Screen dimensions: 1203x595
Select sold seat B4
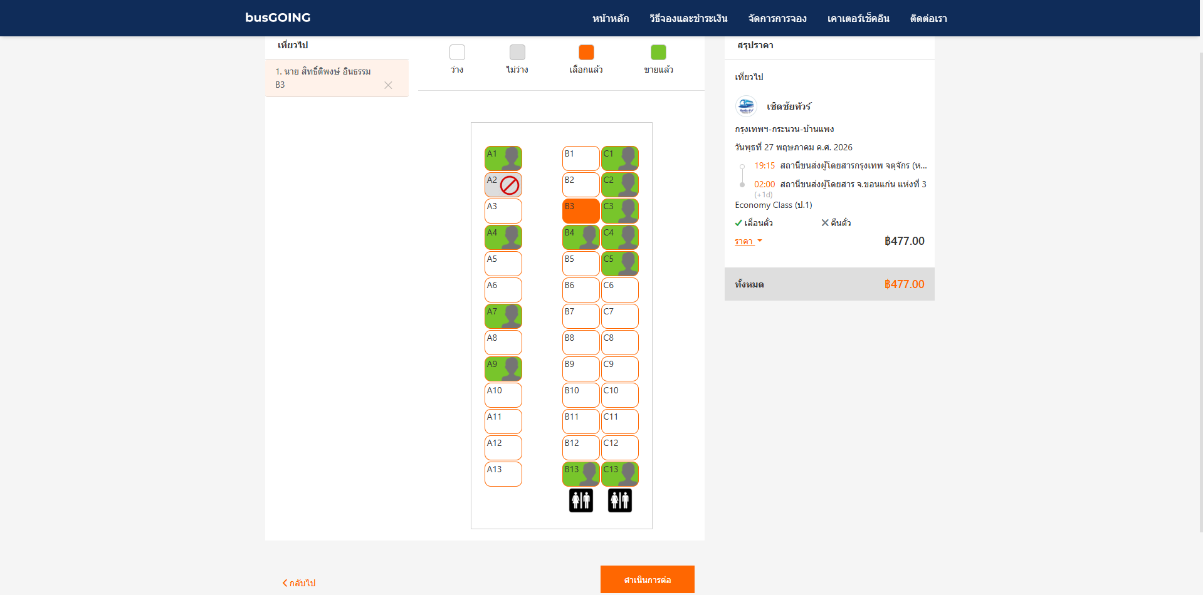(x=581, y=237)
